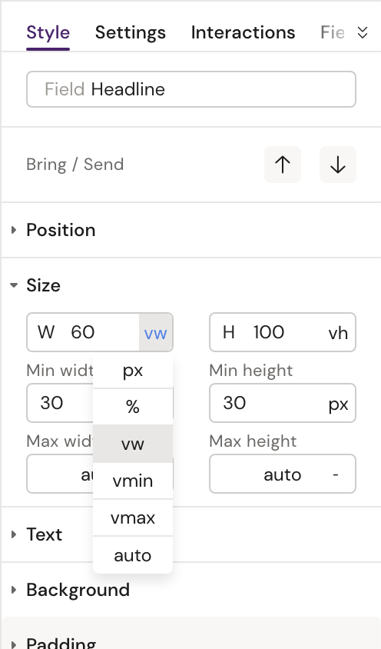Choose px from the unit dropdown
Image resolution: width=381 pixels, height=649 pixels.
[x=133, y=370]
